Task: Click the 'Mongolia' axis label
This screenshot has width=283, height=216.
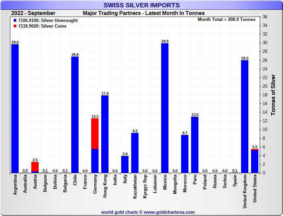Action: [x=175, y=184]
